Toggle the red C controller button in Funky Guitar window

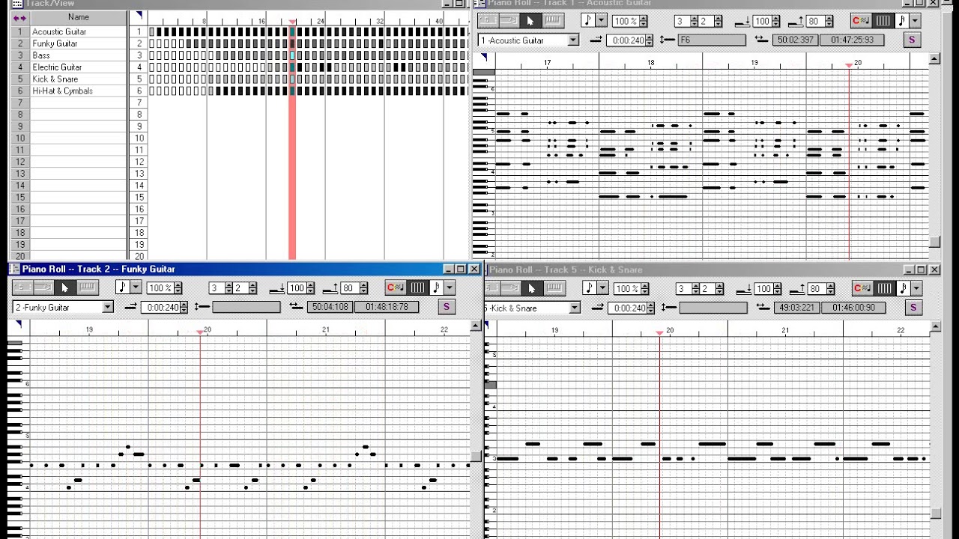pos(395,287)
